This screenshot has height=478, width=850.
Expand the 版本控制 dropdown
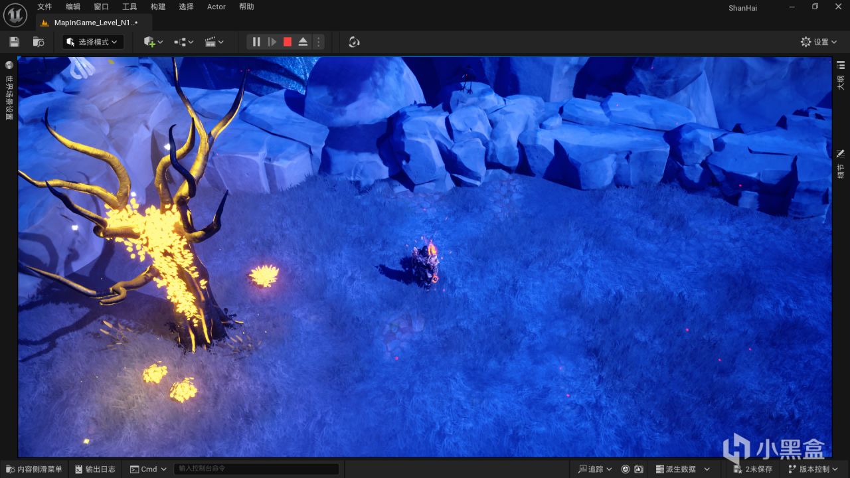813,469
